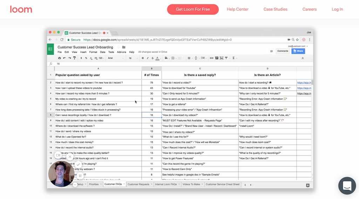Open the font size 12 dropdown

pyautogui.click(x=133, y=58)
